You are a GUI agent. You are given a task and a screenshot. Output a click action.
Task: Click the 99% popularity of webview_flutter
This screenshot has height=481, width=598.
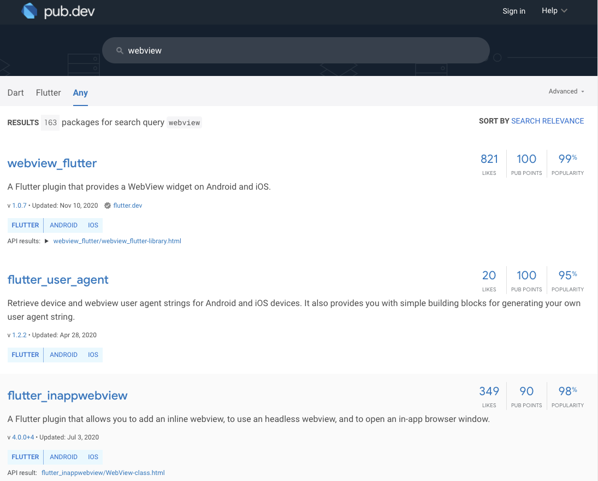point(567,164)
